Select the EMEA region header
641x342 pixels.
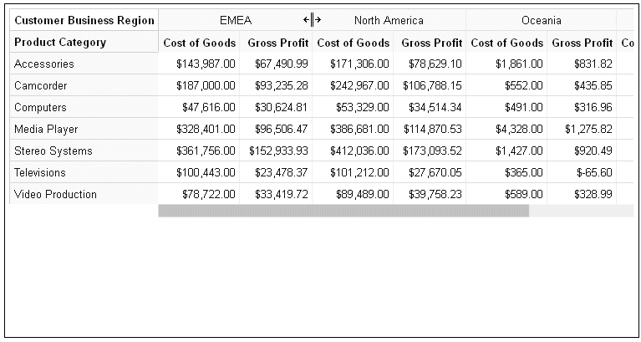(x=236, y=20)
